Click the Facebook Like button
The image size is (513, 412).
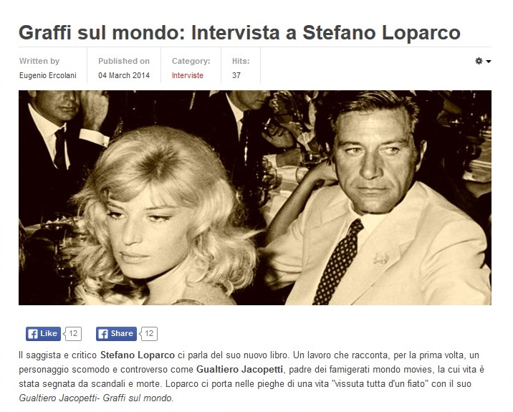click(43, 333)
